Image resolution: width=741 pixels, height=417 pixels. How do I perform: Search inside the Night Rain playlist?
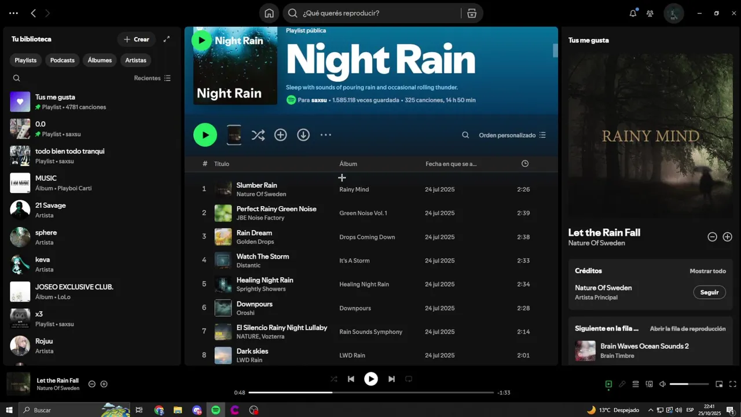coord(465,135)
